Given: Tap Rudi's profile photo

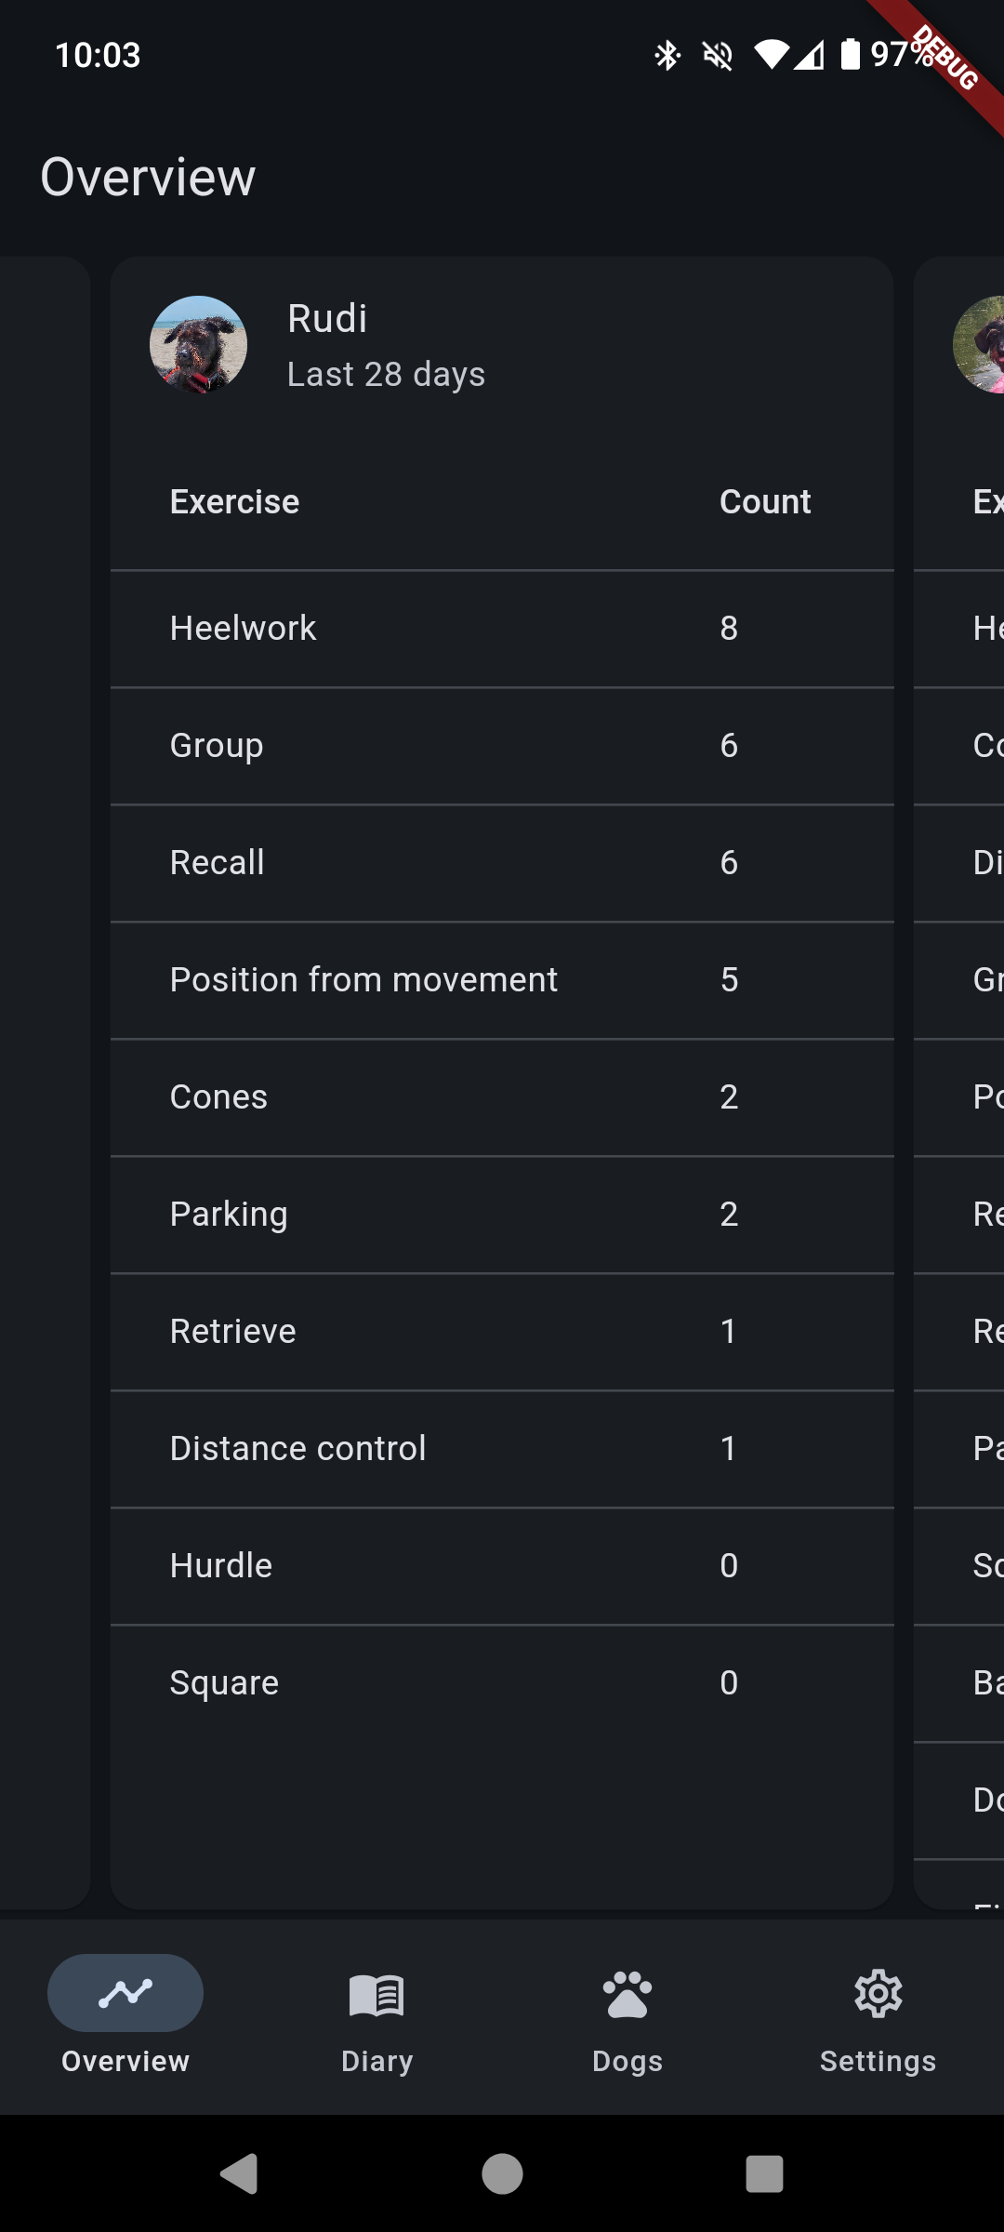Looking at the screenshot, I should pos(198,345).
